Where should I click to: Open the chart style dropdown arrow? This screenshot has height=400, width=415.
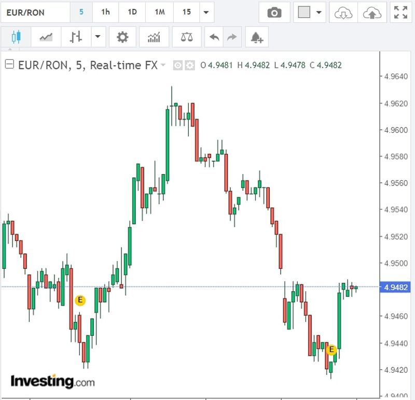[x=98, y=37]
